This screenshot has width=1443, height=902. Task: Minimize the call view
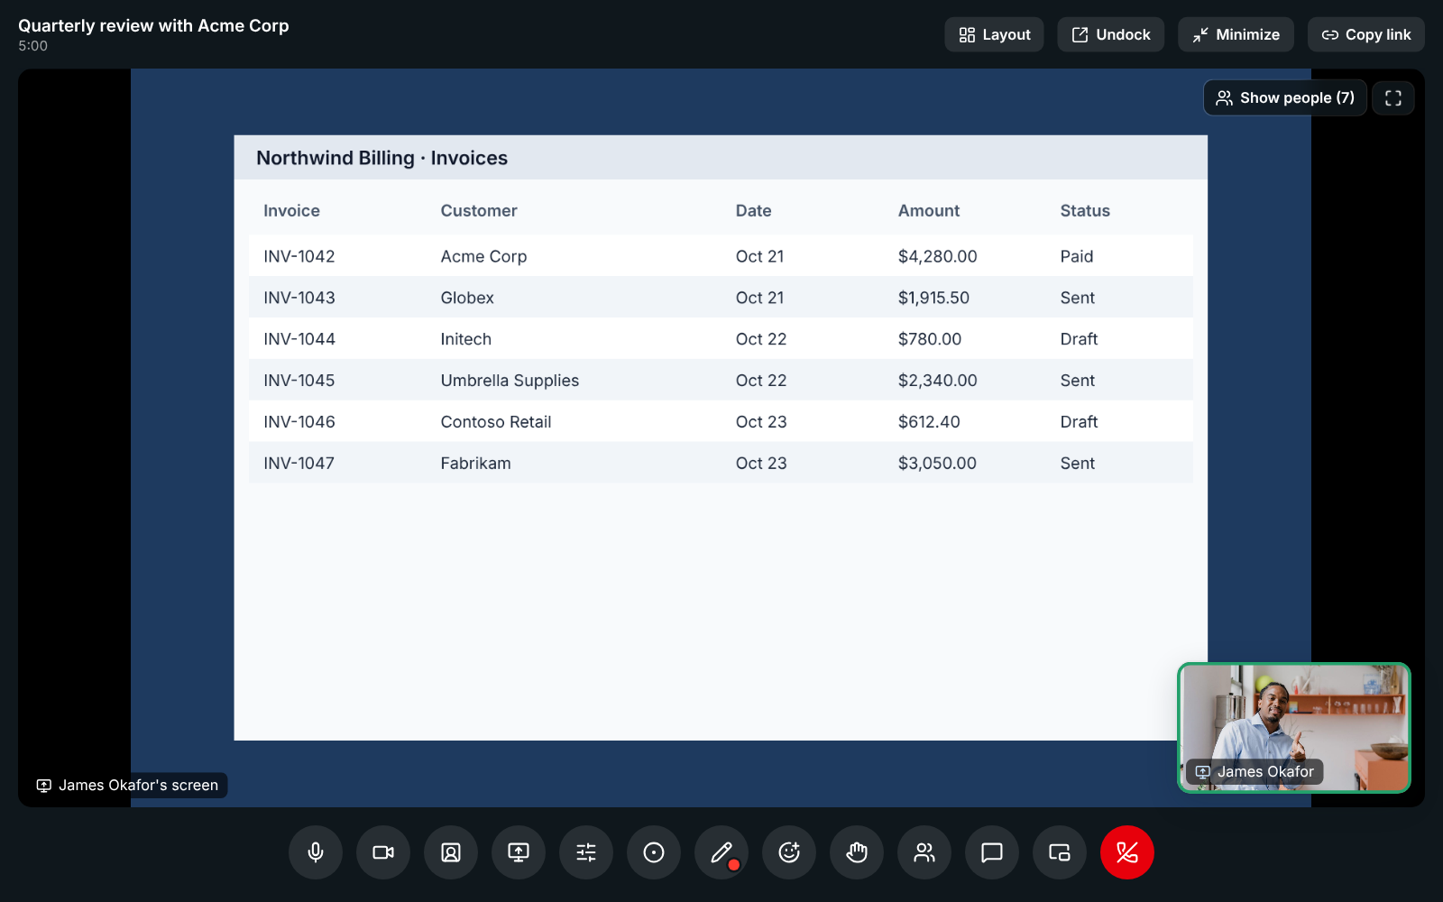pyautogui.click(x=1236, y=34)
